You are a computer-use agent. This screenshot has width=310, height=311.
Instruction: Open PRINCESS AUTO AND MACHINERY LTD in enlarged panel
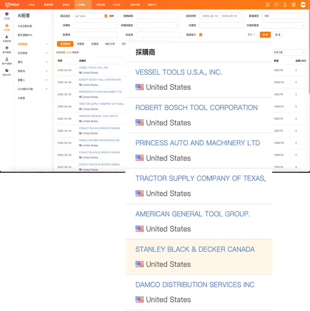tap(198, 143)
